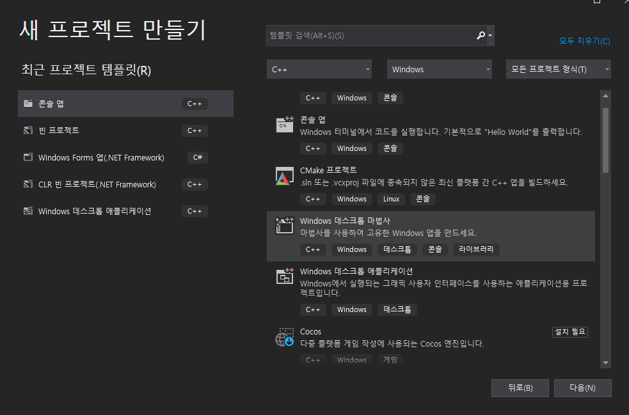Screen dimensions: 629x415
Task: Open the C++ language filter dropdown
Action: [x=319, y=69]
